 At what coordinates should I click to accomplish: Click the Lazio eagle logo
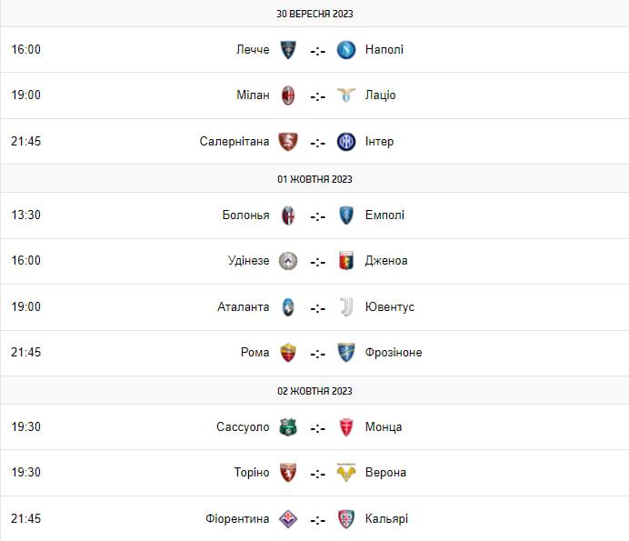click(x=345, y=95)
